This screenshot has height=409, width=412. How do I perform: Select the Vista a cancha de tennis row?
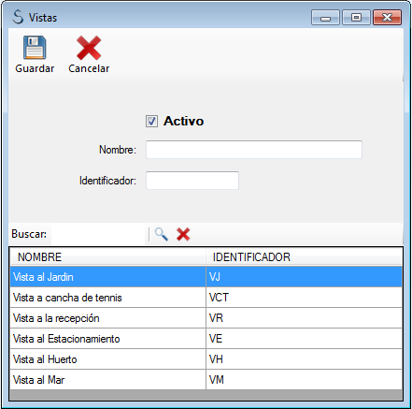(x=206, y=298)
